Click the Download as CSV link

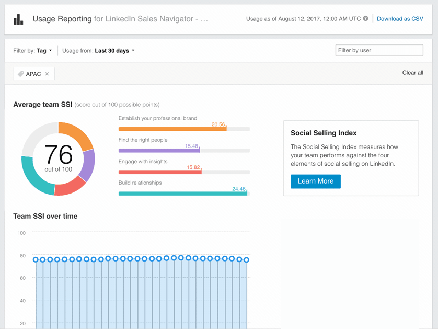pyautogui.click(x=400, y=18)
